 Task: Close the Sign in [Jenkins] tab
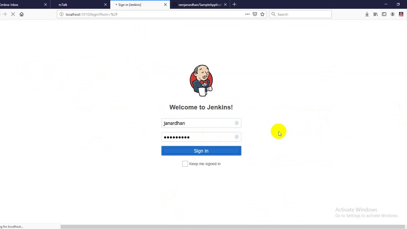tap(165, 4)
